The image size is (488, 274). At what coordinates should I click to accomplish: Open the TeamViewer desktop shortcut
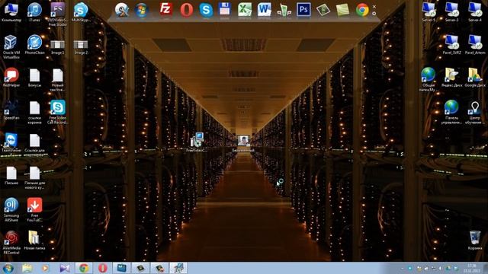click(x=11, y=143)
